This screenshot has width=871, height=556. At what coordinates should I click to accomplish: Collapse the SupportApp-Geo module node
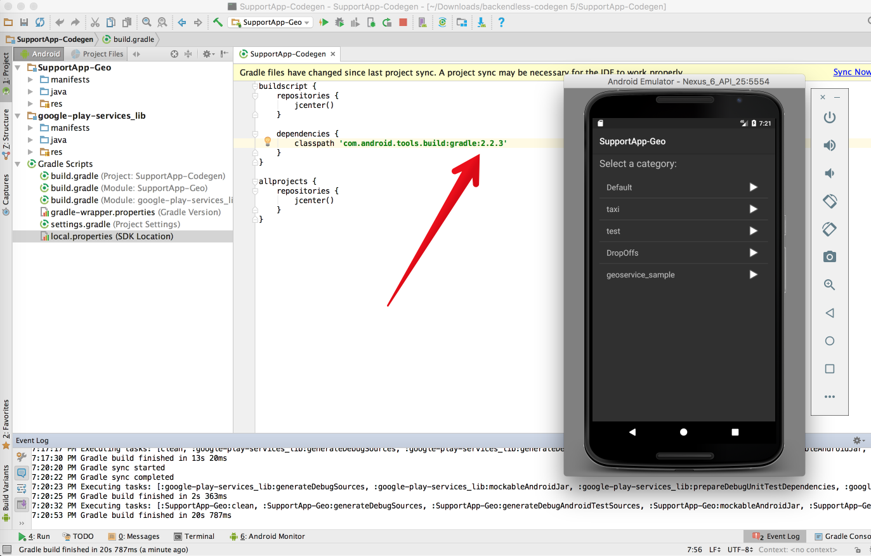[x=18, y=67]
